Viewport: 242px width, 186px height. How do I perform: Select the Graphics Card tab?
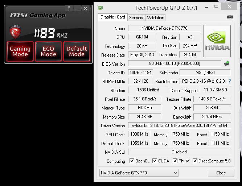point(112,17)
